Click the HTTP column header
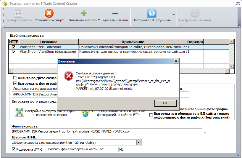Screen dimensions: 242x158 pyautogui.click(x=14, y=42)
